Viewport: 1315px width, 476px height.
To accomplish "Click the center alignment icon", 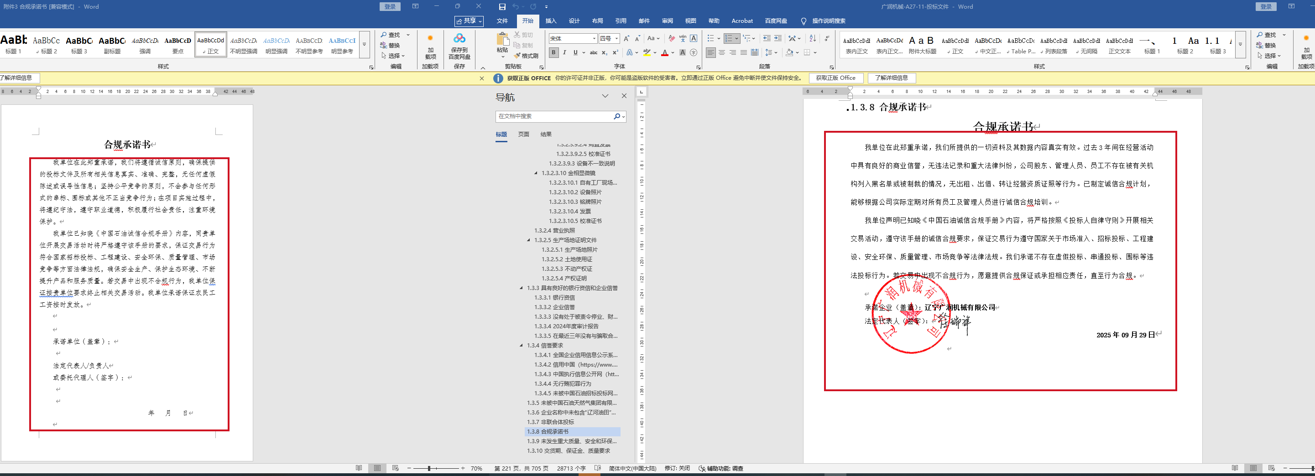I will click(722, 52).
